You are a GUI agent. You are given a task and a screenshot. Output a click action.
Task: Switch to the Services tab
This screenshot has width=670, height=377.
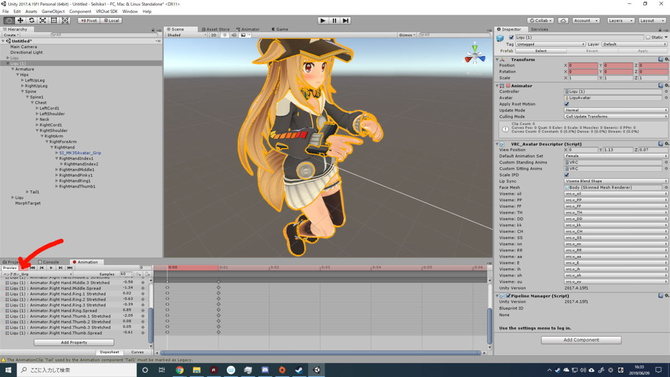tap(539, 29)
